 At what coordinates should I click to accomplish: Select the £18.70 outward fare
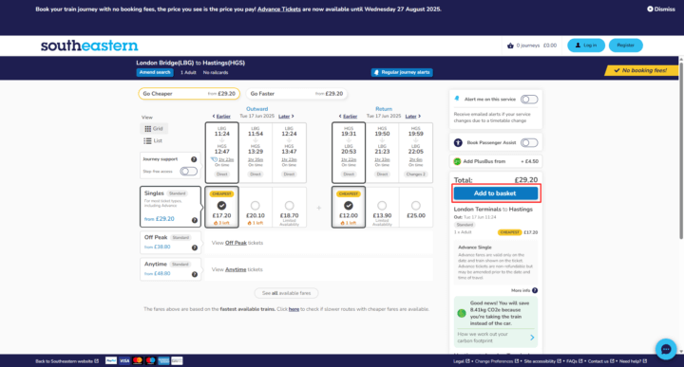point(289,206)
